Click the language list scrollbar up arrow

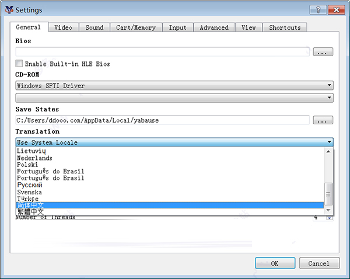[x=329, y=151]
